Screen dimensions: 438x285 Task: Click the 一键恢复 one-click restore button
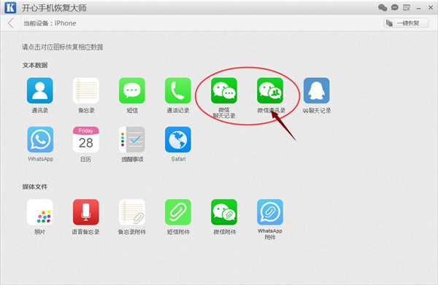[x=406, y=23]
